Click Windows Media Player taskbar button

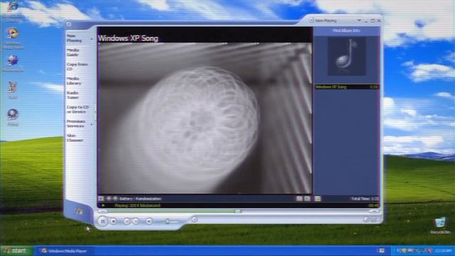coord(65,251)
